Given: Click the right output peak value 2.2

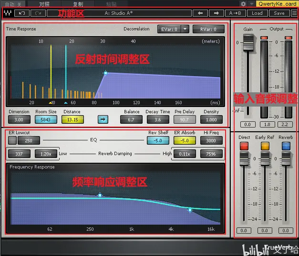Looking at the screenshot, I should pos(285,125).
